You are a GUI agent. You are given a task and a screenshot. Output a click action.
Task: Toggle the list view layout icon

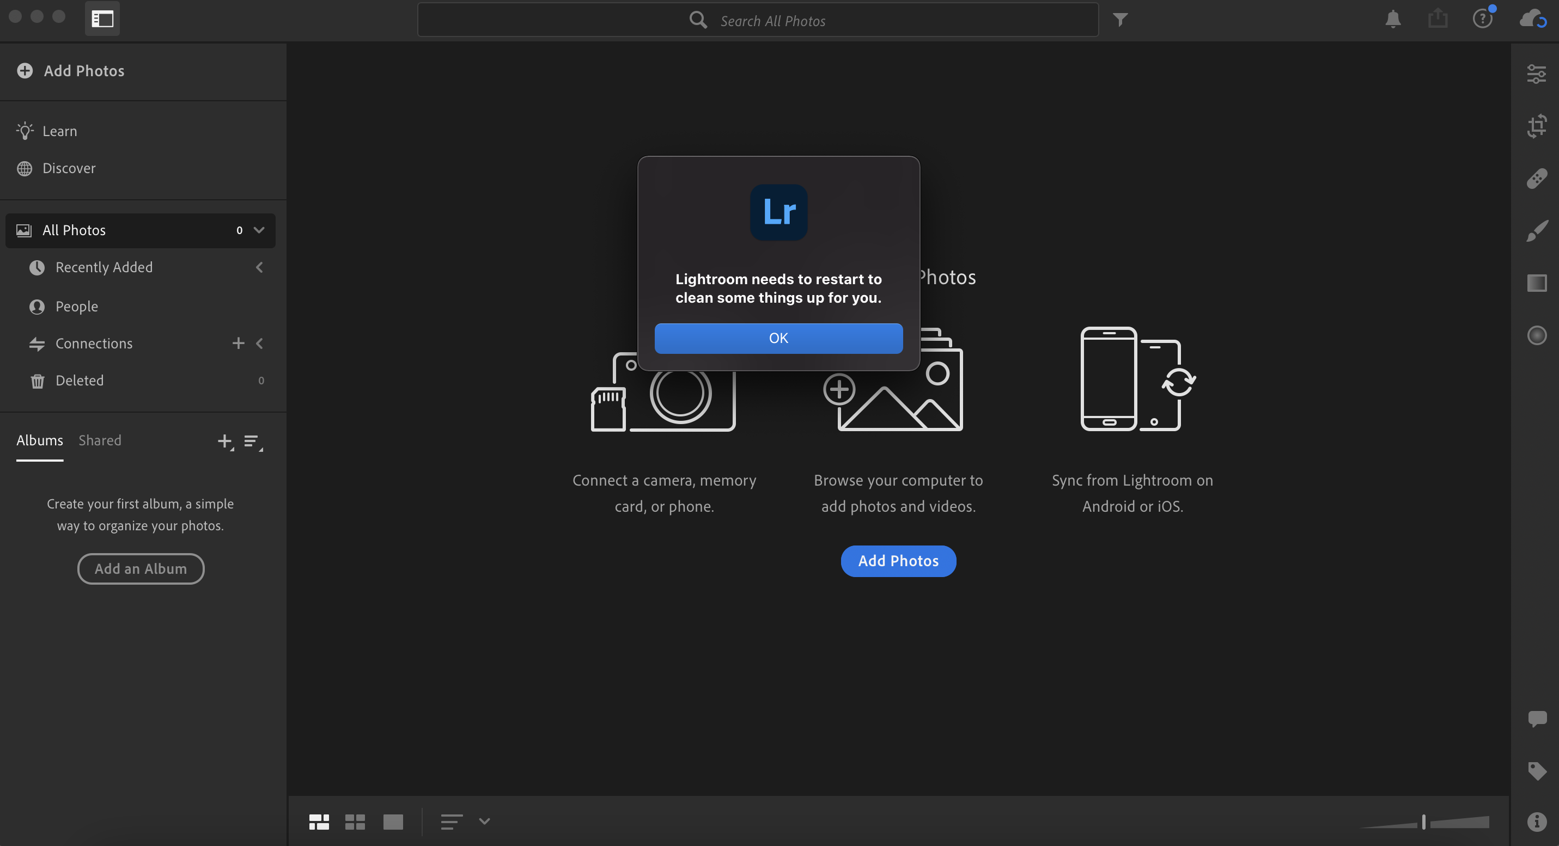(x=451, y=821)
